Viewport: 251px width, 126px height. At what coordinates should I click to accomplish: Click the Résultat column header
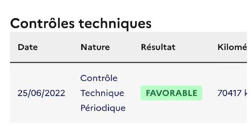158,47
